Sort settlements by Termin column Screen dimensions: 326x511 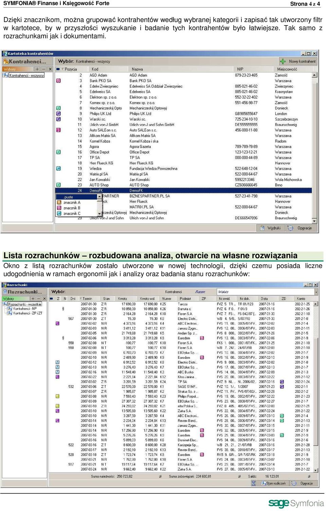[x=89, y=299]
